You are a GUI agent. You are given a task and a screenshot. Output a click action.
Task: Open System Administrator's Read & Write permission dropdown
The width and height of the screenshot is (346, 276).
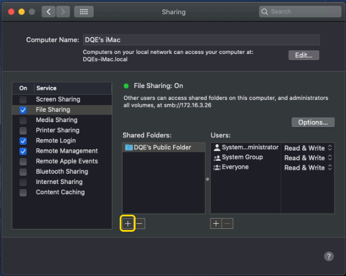tap(308, 148)
